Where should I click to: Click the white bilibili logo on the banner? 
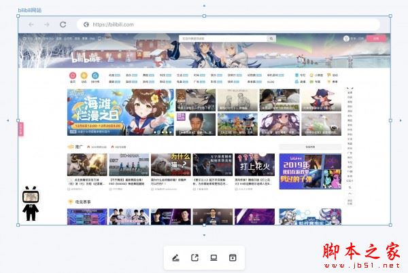86,58
